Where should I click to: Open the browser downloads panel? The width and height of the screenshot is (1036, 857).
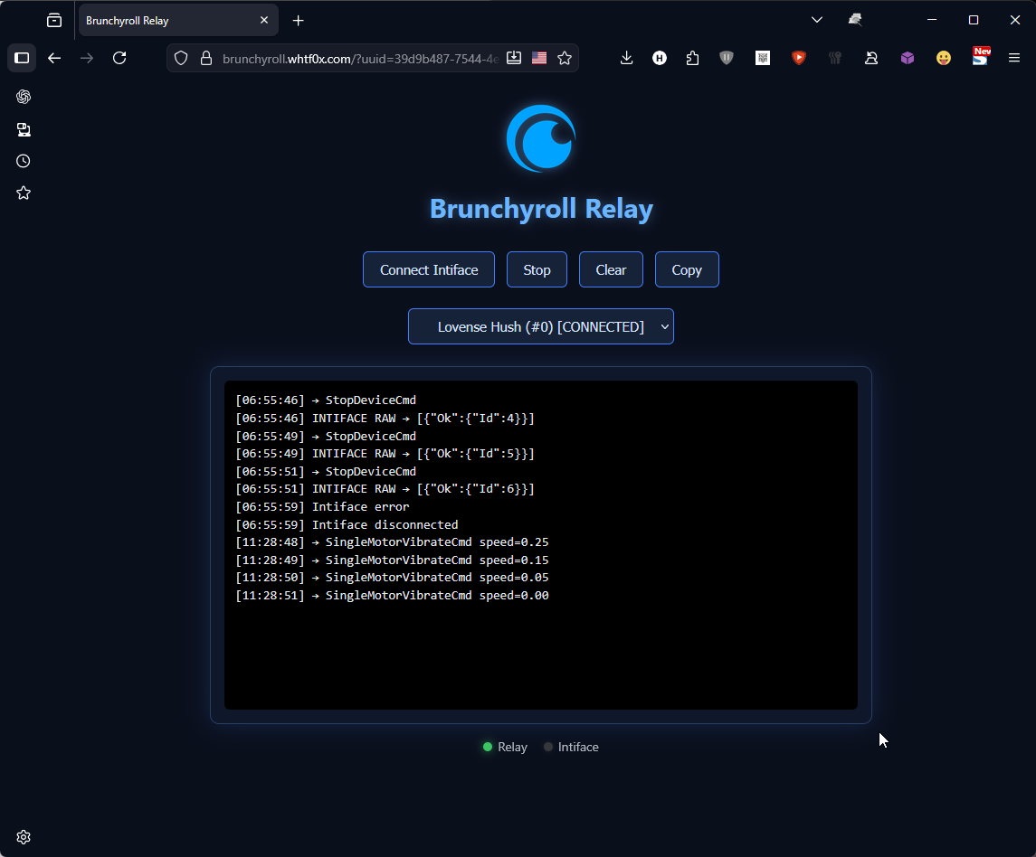626,58
